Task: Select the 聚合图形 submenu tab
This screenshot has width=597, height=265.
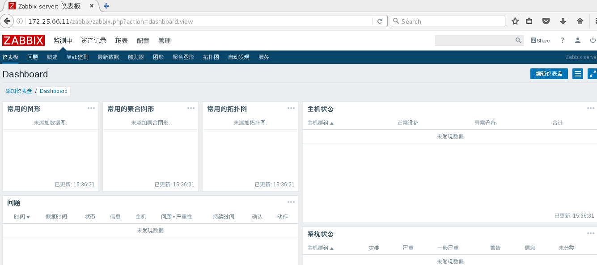Action: pos(183,57)
